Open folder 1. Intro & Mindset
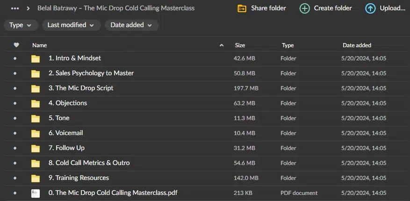 pyautogui.click(x=74, y=58)
